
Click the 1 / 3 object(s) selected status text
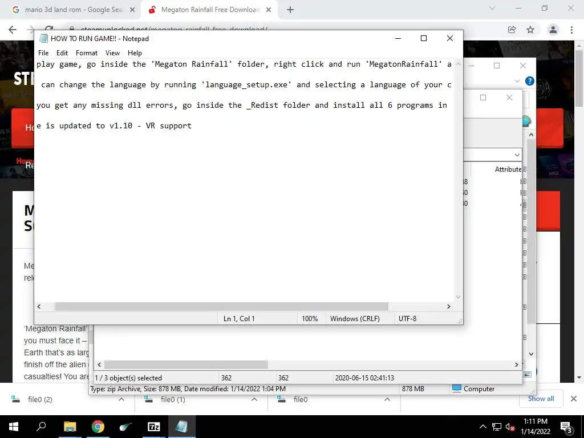point(128,378)
